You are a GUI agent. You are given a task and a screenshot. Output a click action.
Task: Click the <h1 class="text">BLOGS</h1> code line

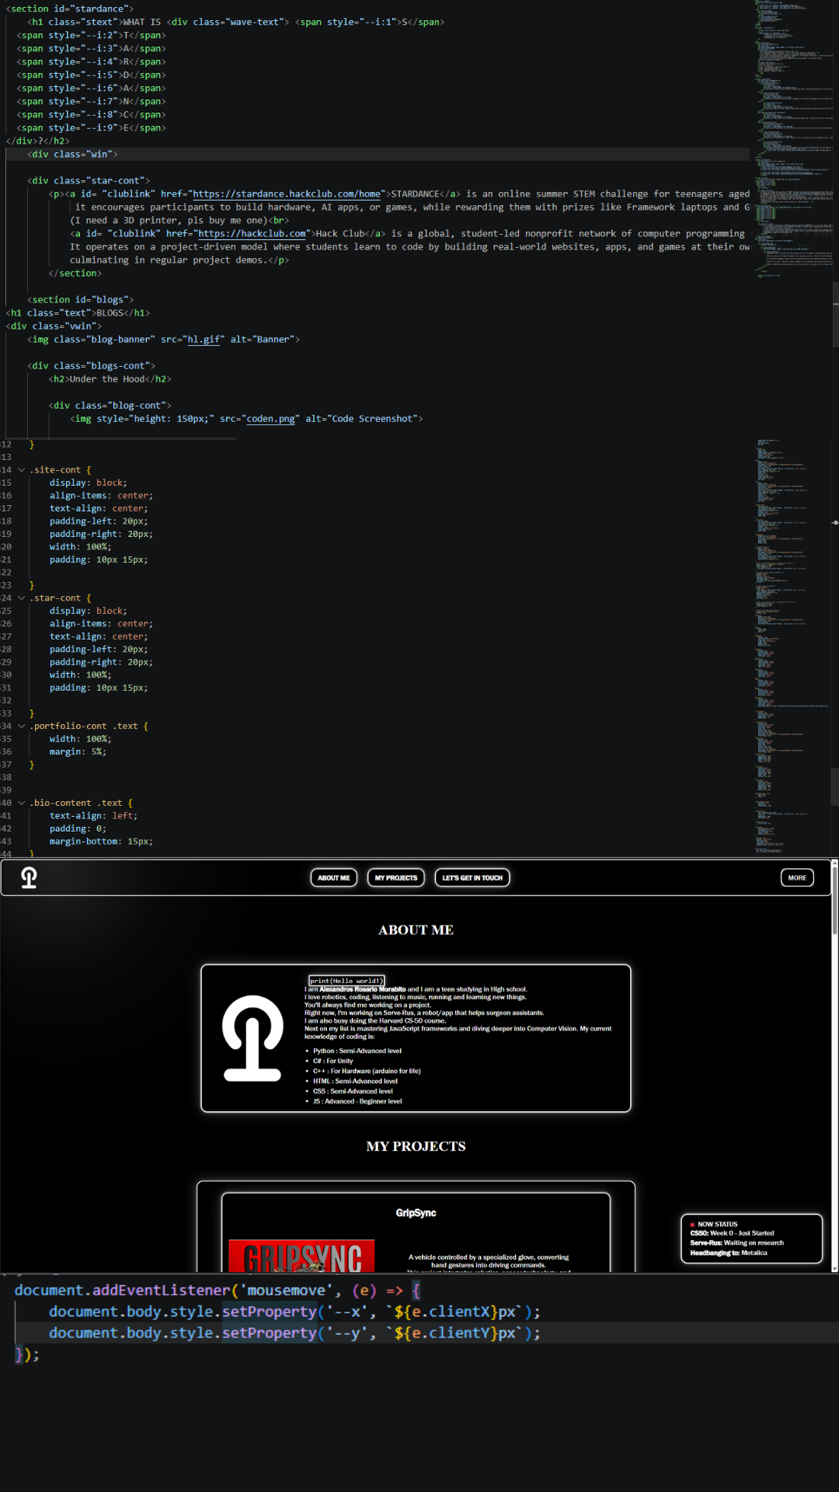[78, 313]
